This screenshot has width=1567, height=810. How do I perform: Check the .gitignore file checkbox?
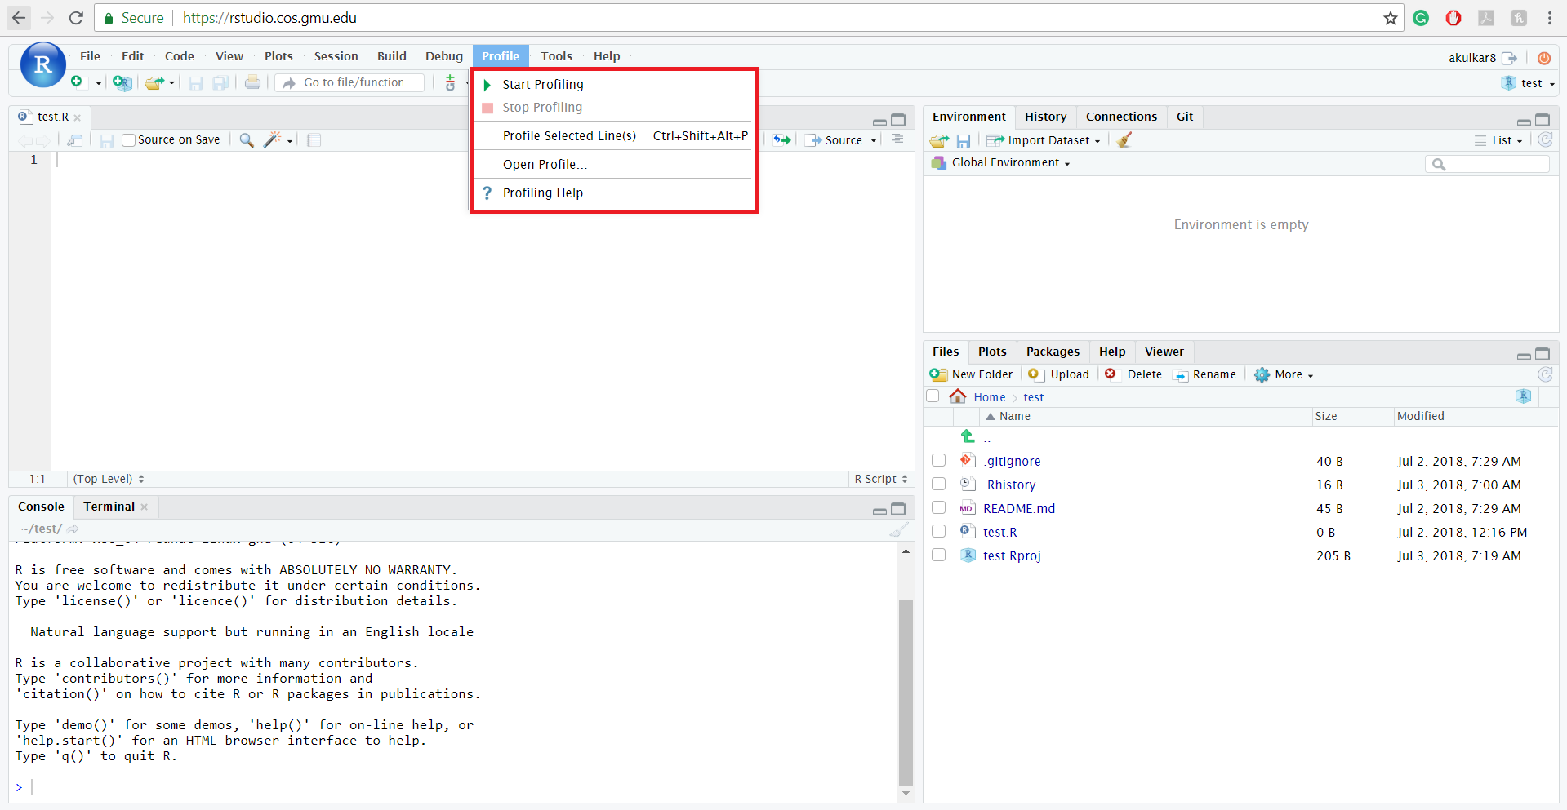point(939,461)
